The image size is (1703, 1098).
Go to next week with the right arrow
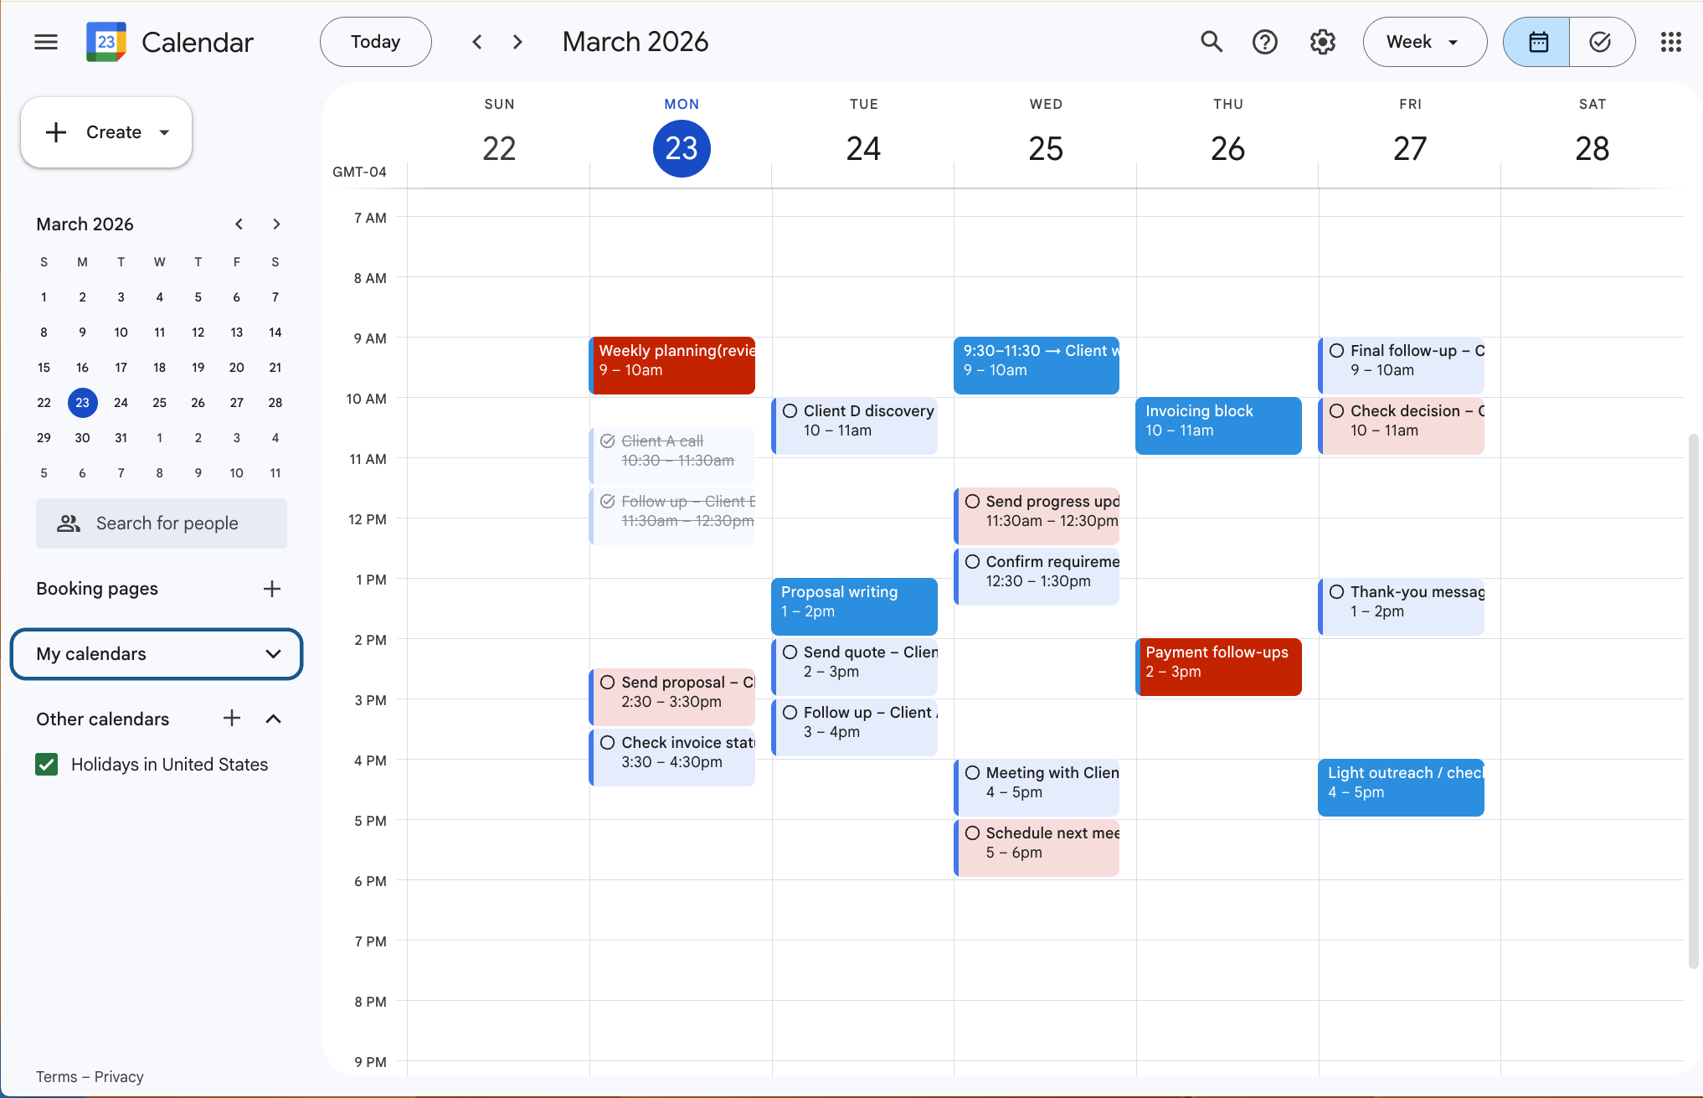(x=517, y=42)
